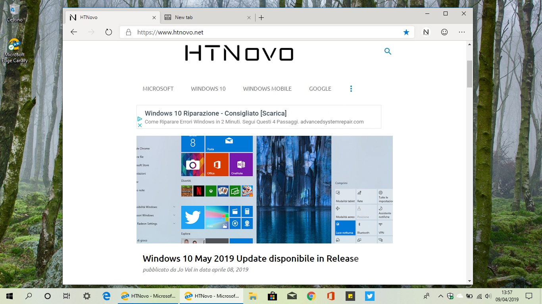Open Settings gear on taskbar

[87, 296]
